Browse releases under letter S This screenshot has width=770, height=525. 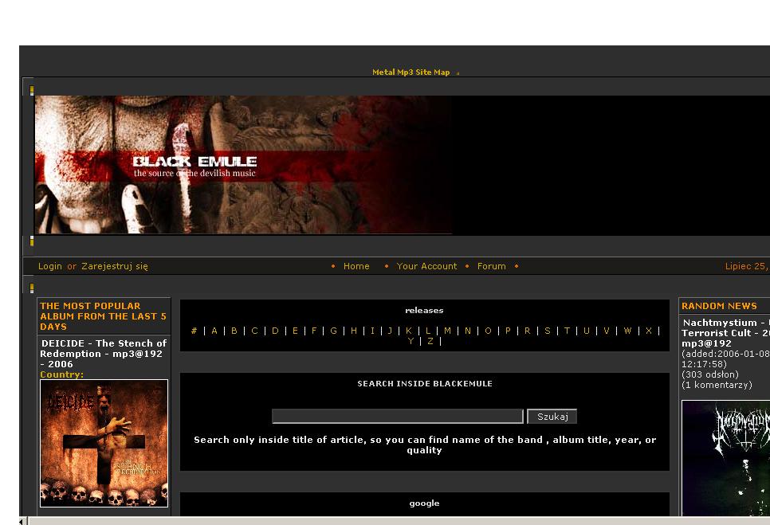click(x=548, y=331)
